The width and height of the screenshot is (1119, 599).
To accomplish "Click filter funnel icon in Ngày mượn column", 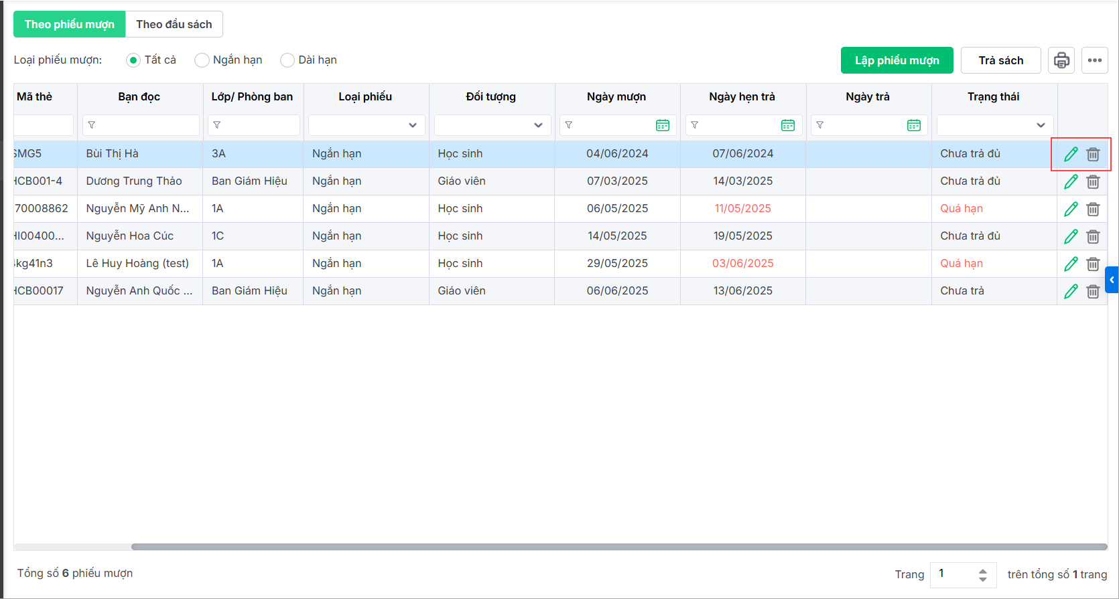I will click(x=569, y=125).
